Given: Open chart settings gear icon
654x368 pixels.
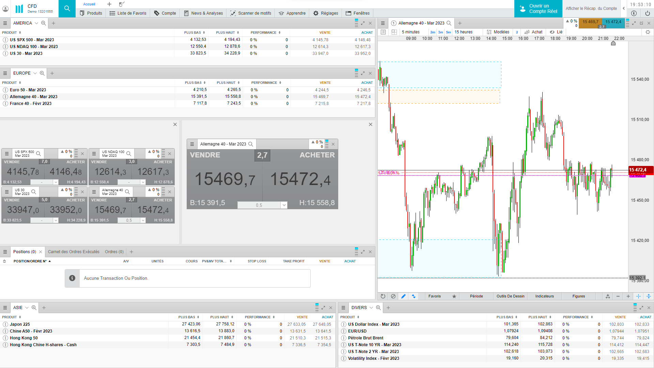Looking at the screenshot, I should (x=648, y=32).
